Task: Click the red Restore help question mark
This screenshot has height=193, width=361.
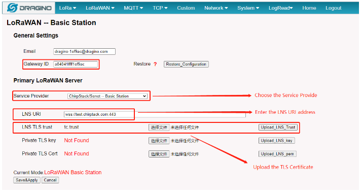Action: click(x=155, y=64)
